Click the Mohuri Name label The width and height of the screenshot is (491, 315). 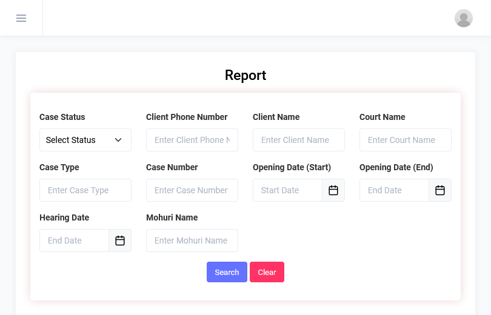(x=172, y=217)
